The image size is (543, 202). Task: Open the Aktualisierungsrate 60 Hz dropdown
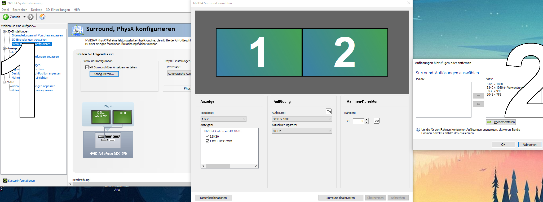click(x=302, y=131)
